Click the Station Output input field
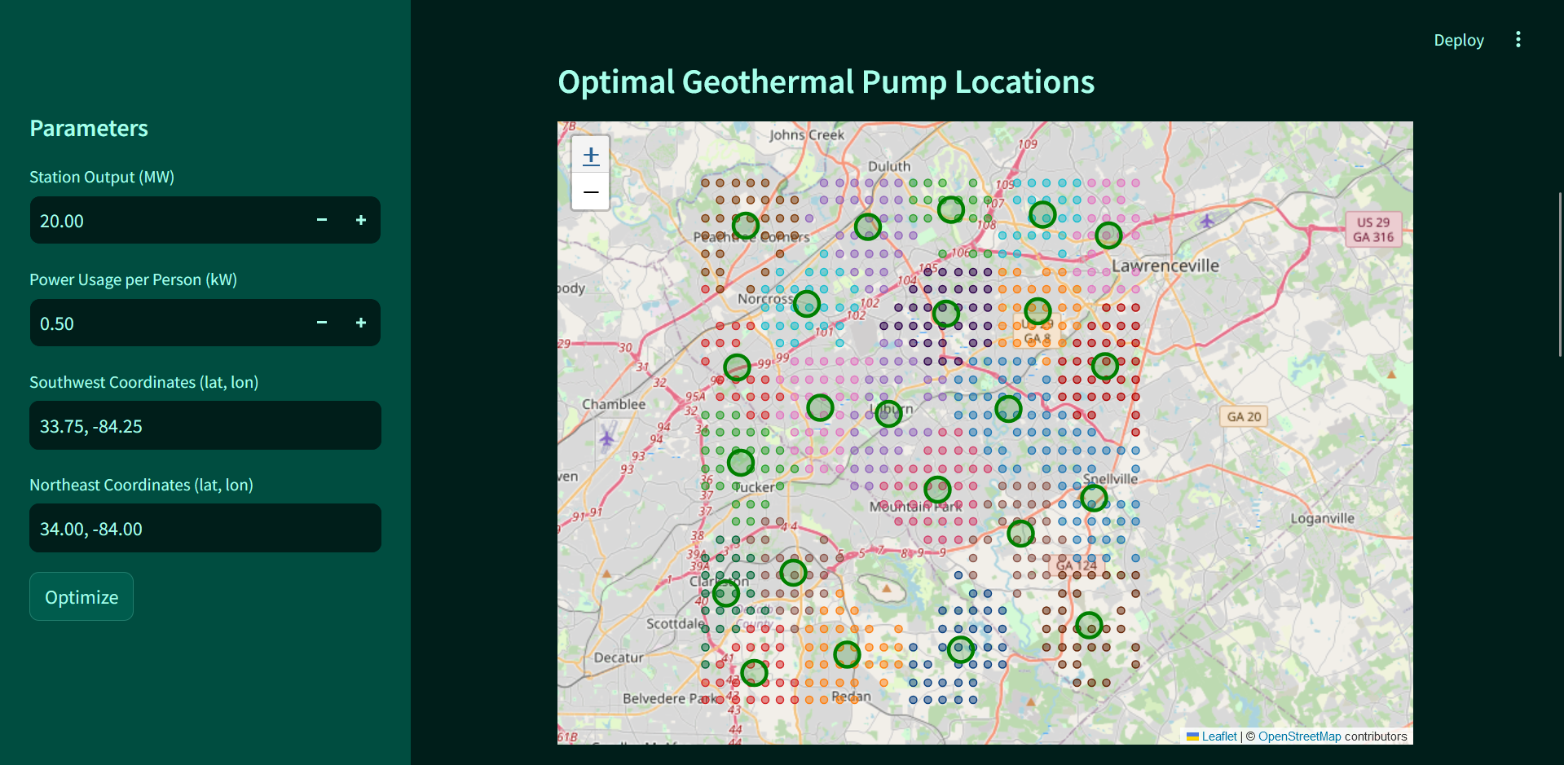 (166, 220)
